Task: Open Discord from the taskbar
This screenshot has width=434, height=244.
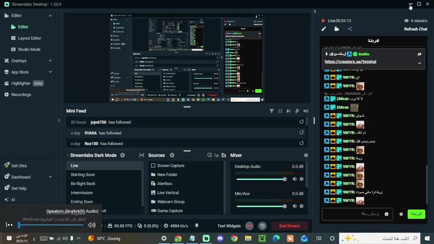Action: (x=220, y=238)
